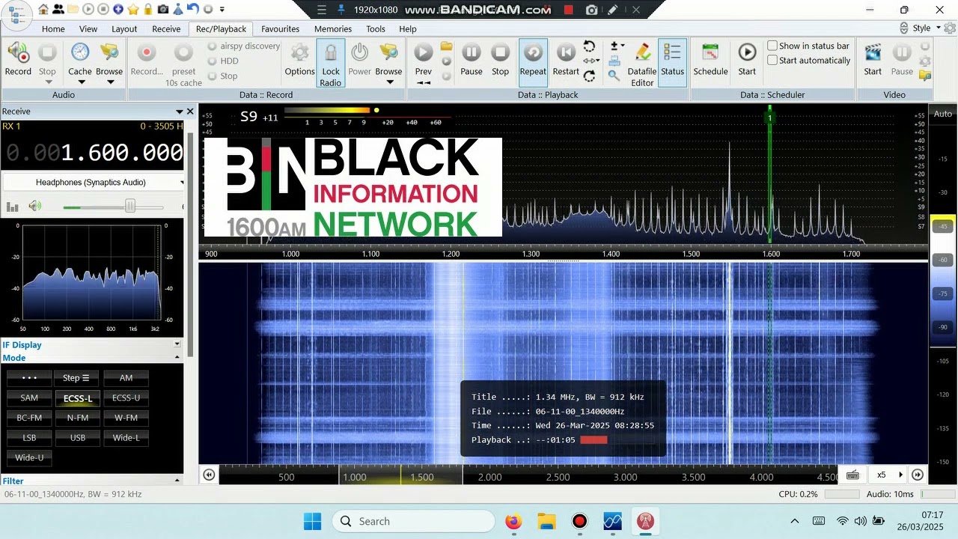Click the home icon in quick access toolbar
This screenshot has width=958, height=539.
tap(43, 10)
